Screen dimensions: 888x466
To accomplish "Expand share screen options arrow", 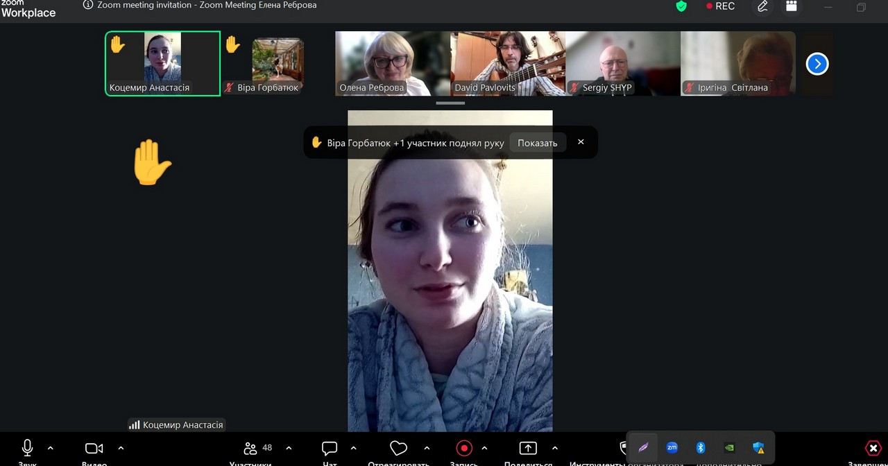I will (x=554, y=448).
